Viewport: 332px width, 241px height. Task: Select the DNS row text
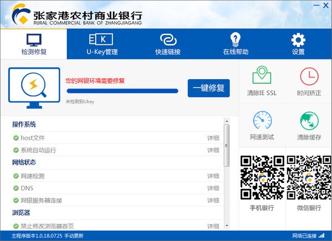(27, 188)
